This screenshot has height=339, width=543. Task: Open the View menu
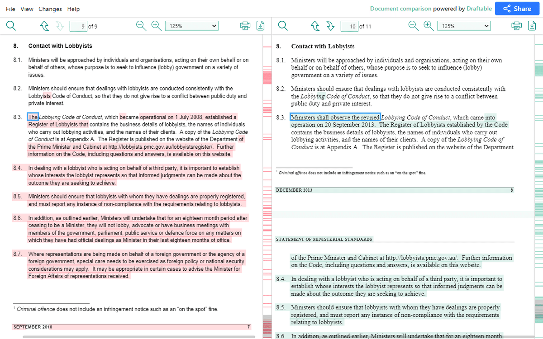coord(27,9)
